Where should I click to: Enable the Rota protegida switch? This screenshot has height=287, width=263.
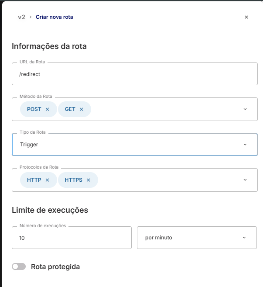point(19,266)
